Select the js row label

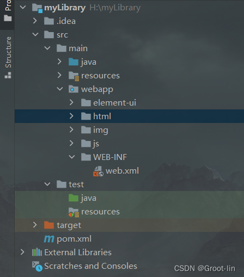[x=96, y=144]
